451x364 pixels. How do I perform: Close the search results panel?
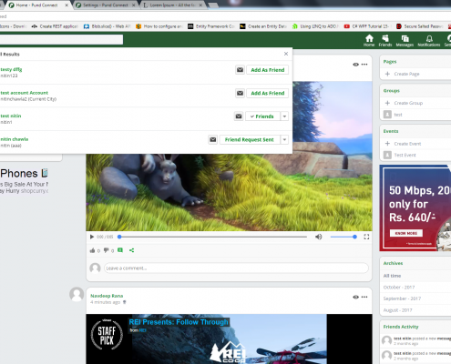tap(286, 54)
